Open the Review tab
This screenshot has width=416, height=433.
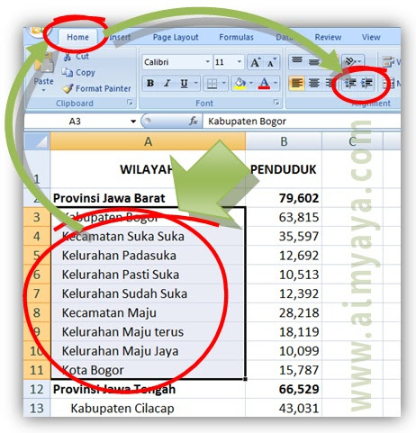(x=328, y=37)
